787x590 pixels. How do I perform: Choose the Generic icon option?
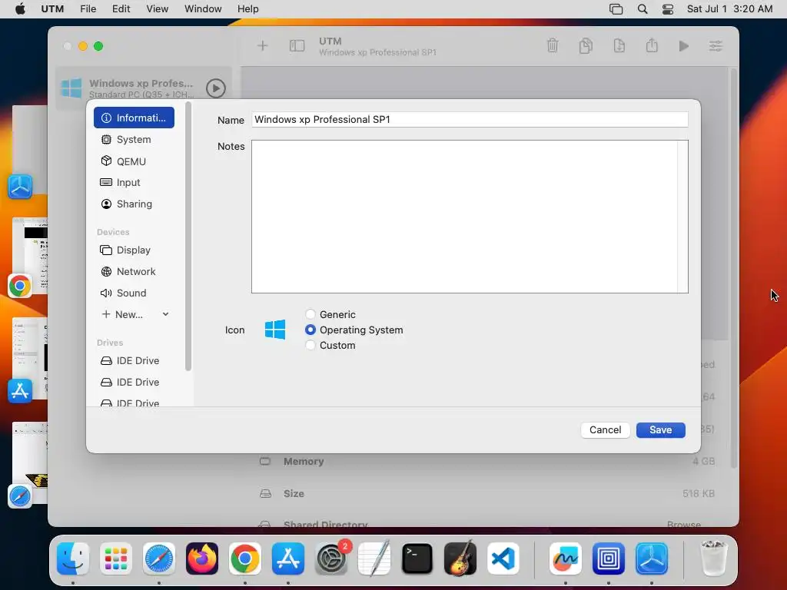(x=310, y=314)
